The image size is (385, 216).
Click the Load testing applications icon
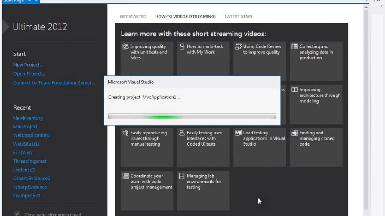(238, 133)
